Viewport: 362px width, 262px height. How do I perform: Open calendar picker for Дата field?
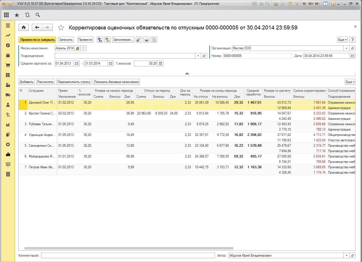[352, 56]
